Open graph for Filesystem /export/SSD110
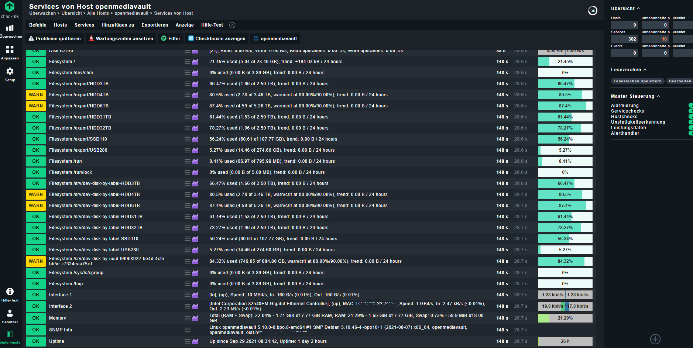The width and height of the screenshot is (693, 348). click(x=195, y=139)
